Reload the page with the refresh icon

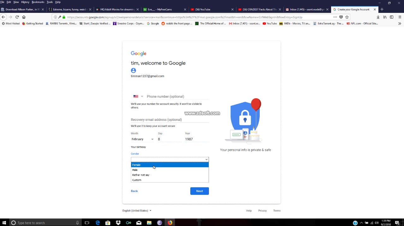pyautogui.click(x=17, y=17)
